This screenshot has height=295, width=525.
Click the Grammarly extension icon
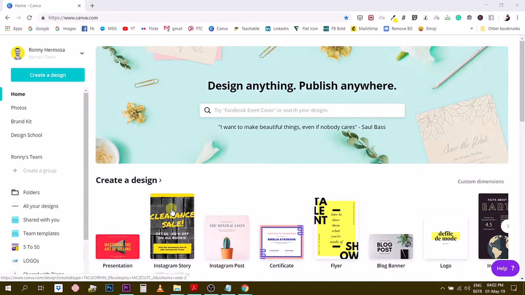[458, 18]
